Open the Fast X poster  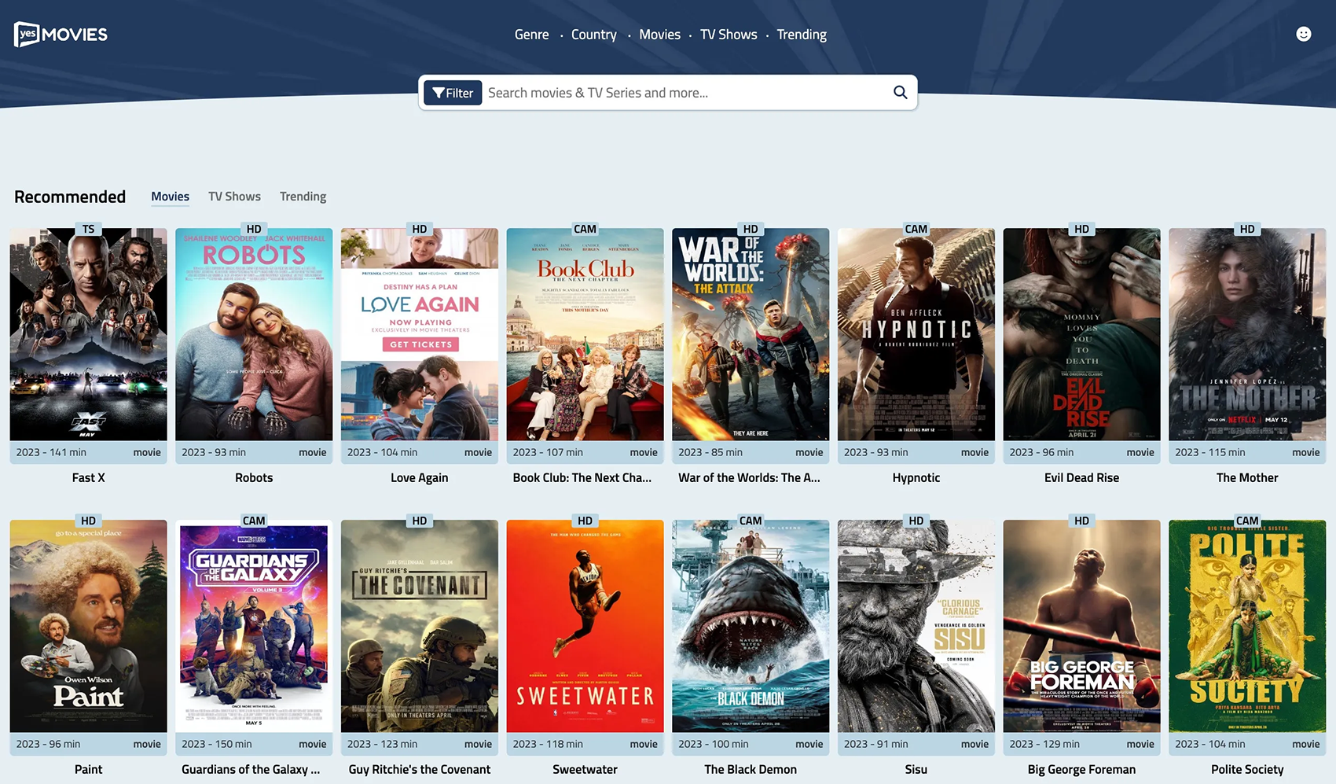point(88,334)
